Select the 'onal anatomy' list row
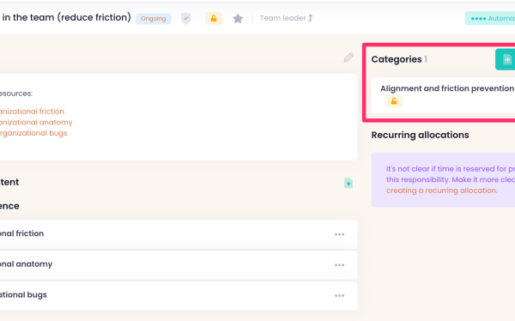 tap(179, 265)
